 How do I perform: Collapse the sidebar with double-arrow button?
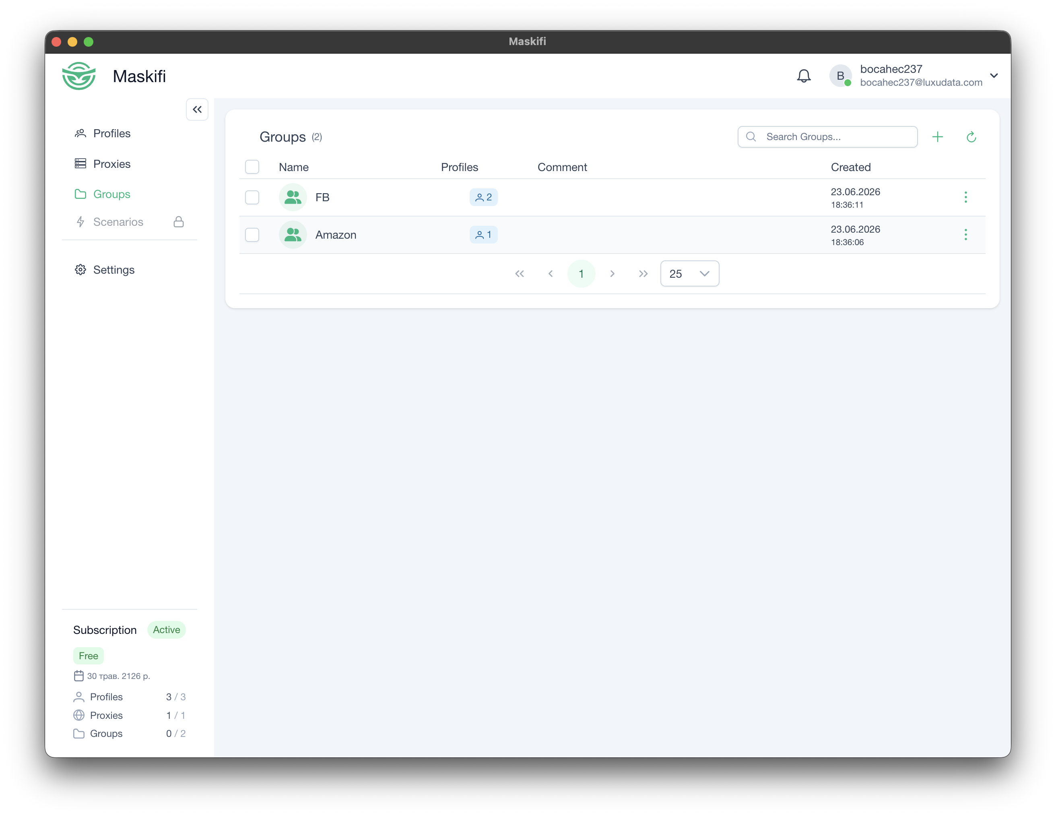coord(197,110)
